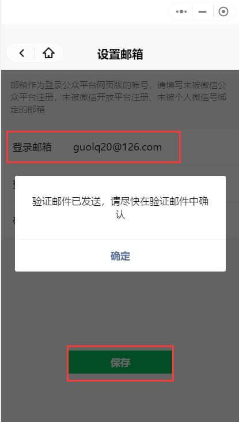Image resolution: width=239 pixels, height=422 pixels.
Task: Select the guolq20@126.com email input field
Action: (117, 147)
